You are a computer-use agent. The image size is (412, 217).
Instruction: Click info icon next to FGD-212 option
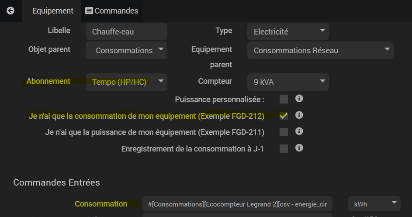[x=299, y=115]
